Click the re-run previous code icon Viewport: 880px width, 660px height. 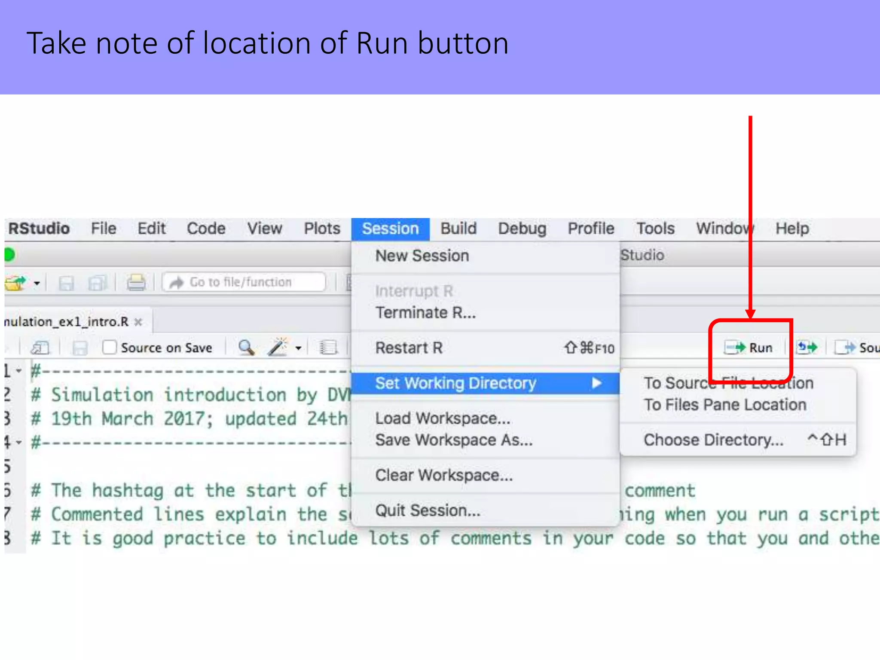tap(807, 347)
